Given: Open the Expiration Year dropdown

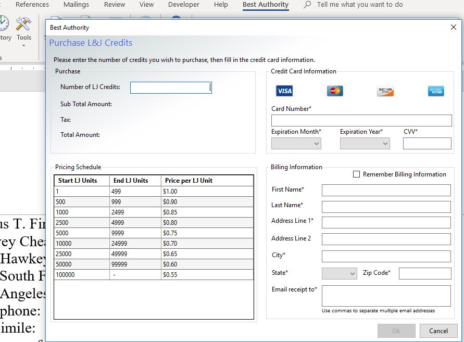Looking at the screenshot, I should pyautogui.click(x=365, y=144).
